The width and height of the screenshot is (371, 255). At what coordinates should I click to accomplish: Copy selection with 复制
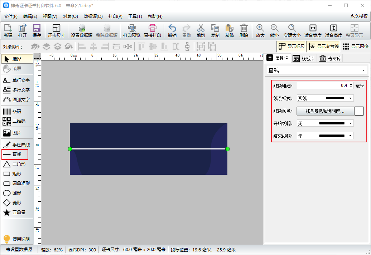tap(215, 31)
